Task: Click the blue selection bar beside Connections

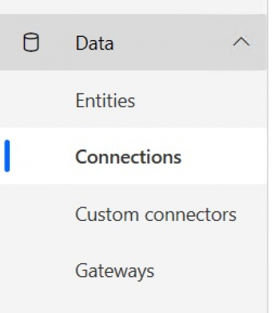Action: pyautogui.click(x=7, y=156)
